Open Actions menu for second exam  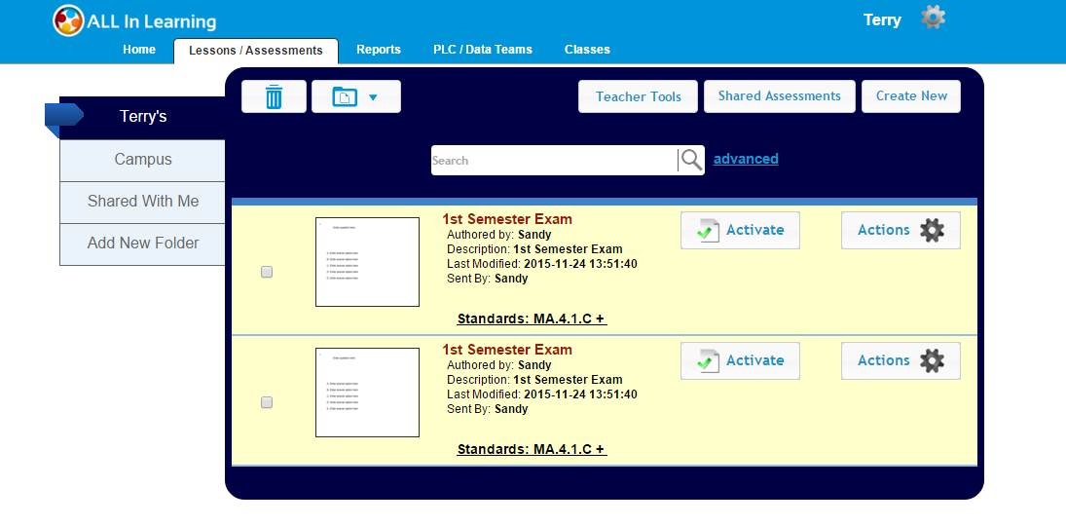901,361
